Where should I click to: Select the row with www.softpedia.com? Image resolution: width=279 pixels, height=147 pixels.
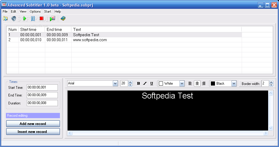click(x=124, y=40)
